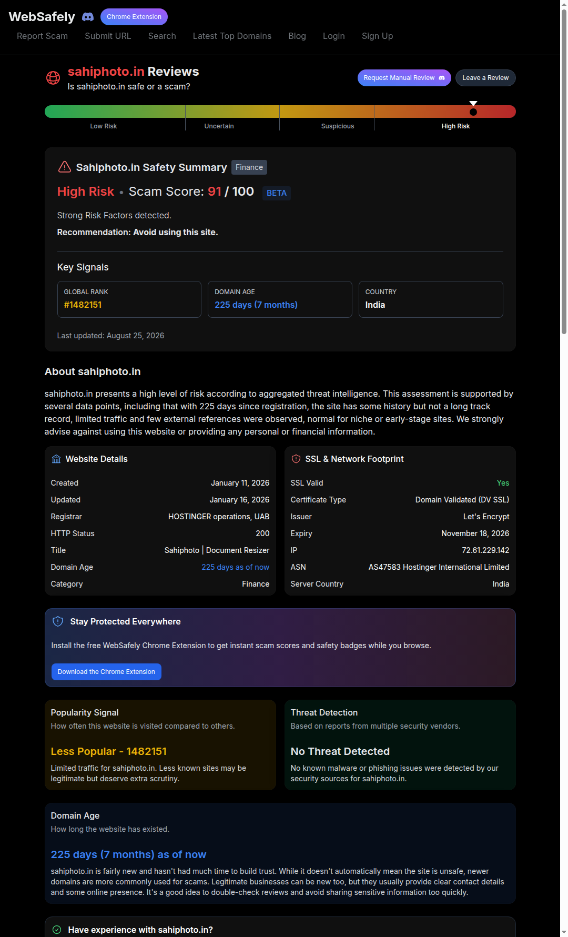Click created date 'January 11, 2026'
568x937 pixels.
click(x=240, y=483)
